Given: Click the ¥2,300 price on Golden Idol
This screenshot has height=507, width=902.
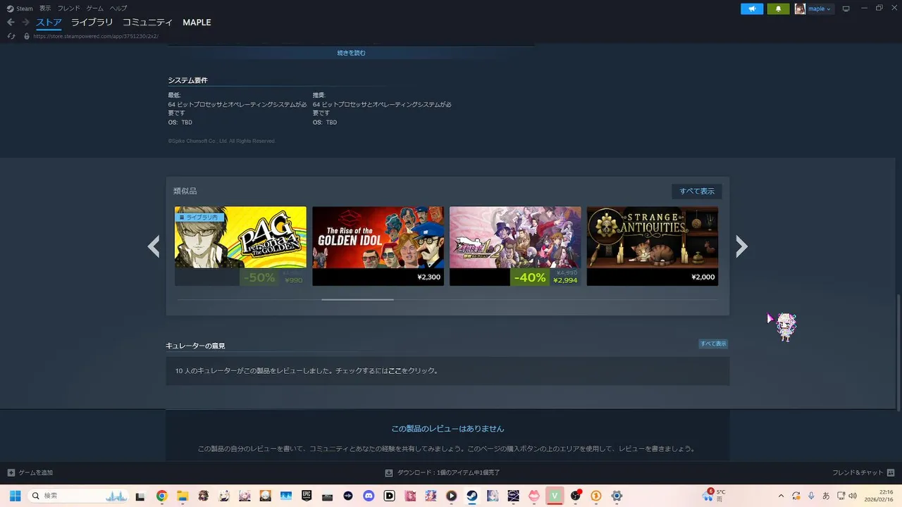Looking at the screenshot, I should click(x=428, y=277).
